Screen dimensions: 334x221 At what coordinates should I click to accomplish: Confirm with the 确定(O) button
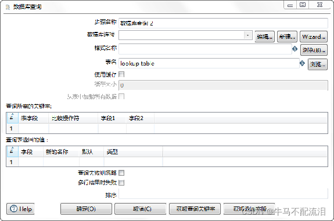tap(86, 209)
